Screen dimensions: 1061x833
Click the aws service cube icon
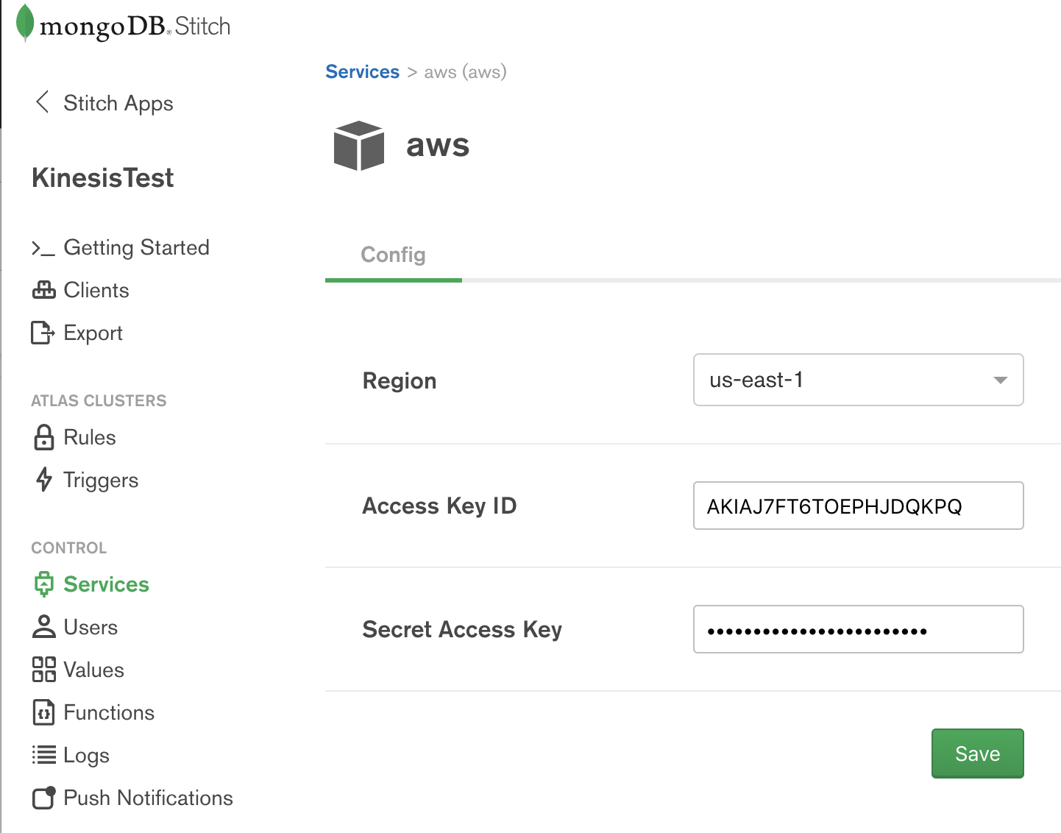click(359, 146)
